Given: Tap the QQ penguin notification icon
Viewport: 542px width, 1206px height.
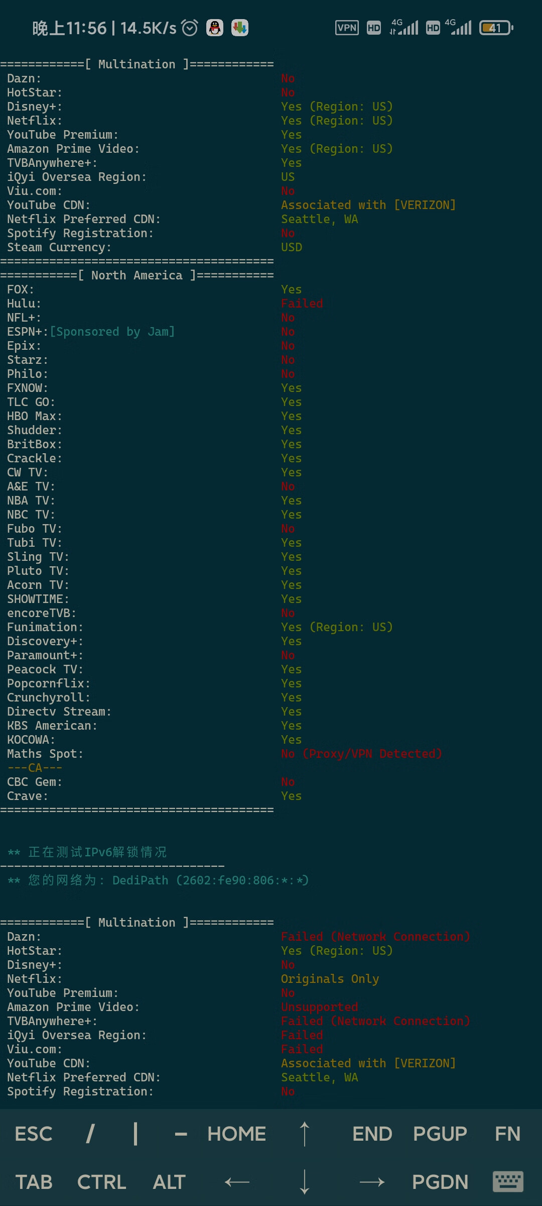Looking at the screenshot, I should [x=215, y=28].
